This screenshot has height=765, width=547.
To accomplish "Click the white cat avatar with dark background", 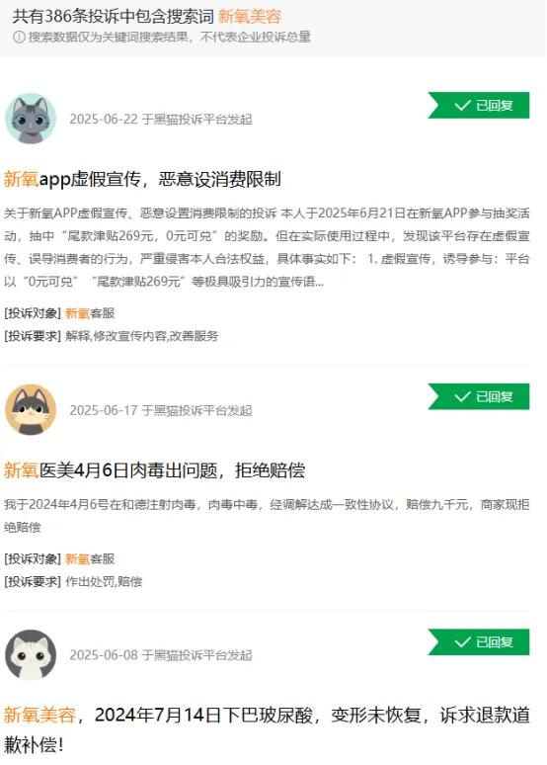I will point(31,654).
